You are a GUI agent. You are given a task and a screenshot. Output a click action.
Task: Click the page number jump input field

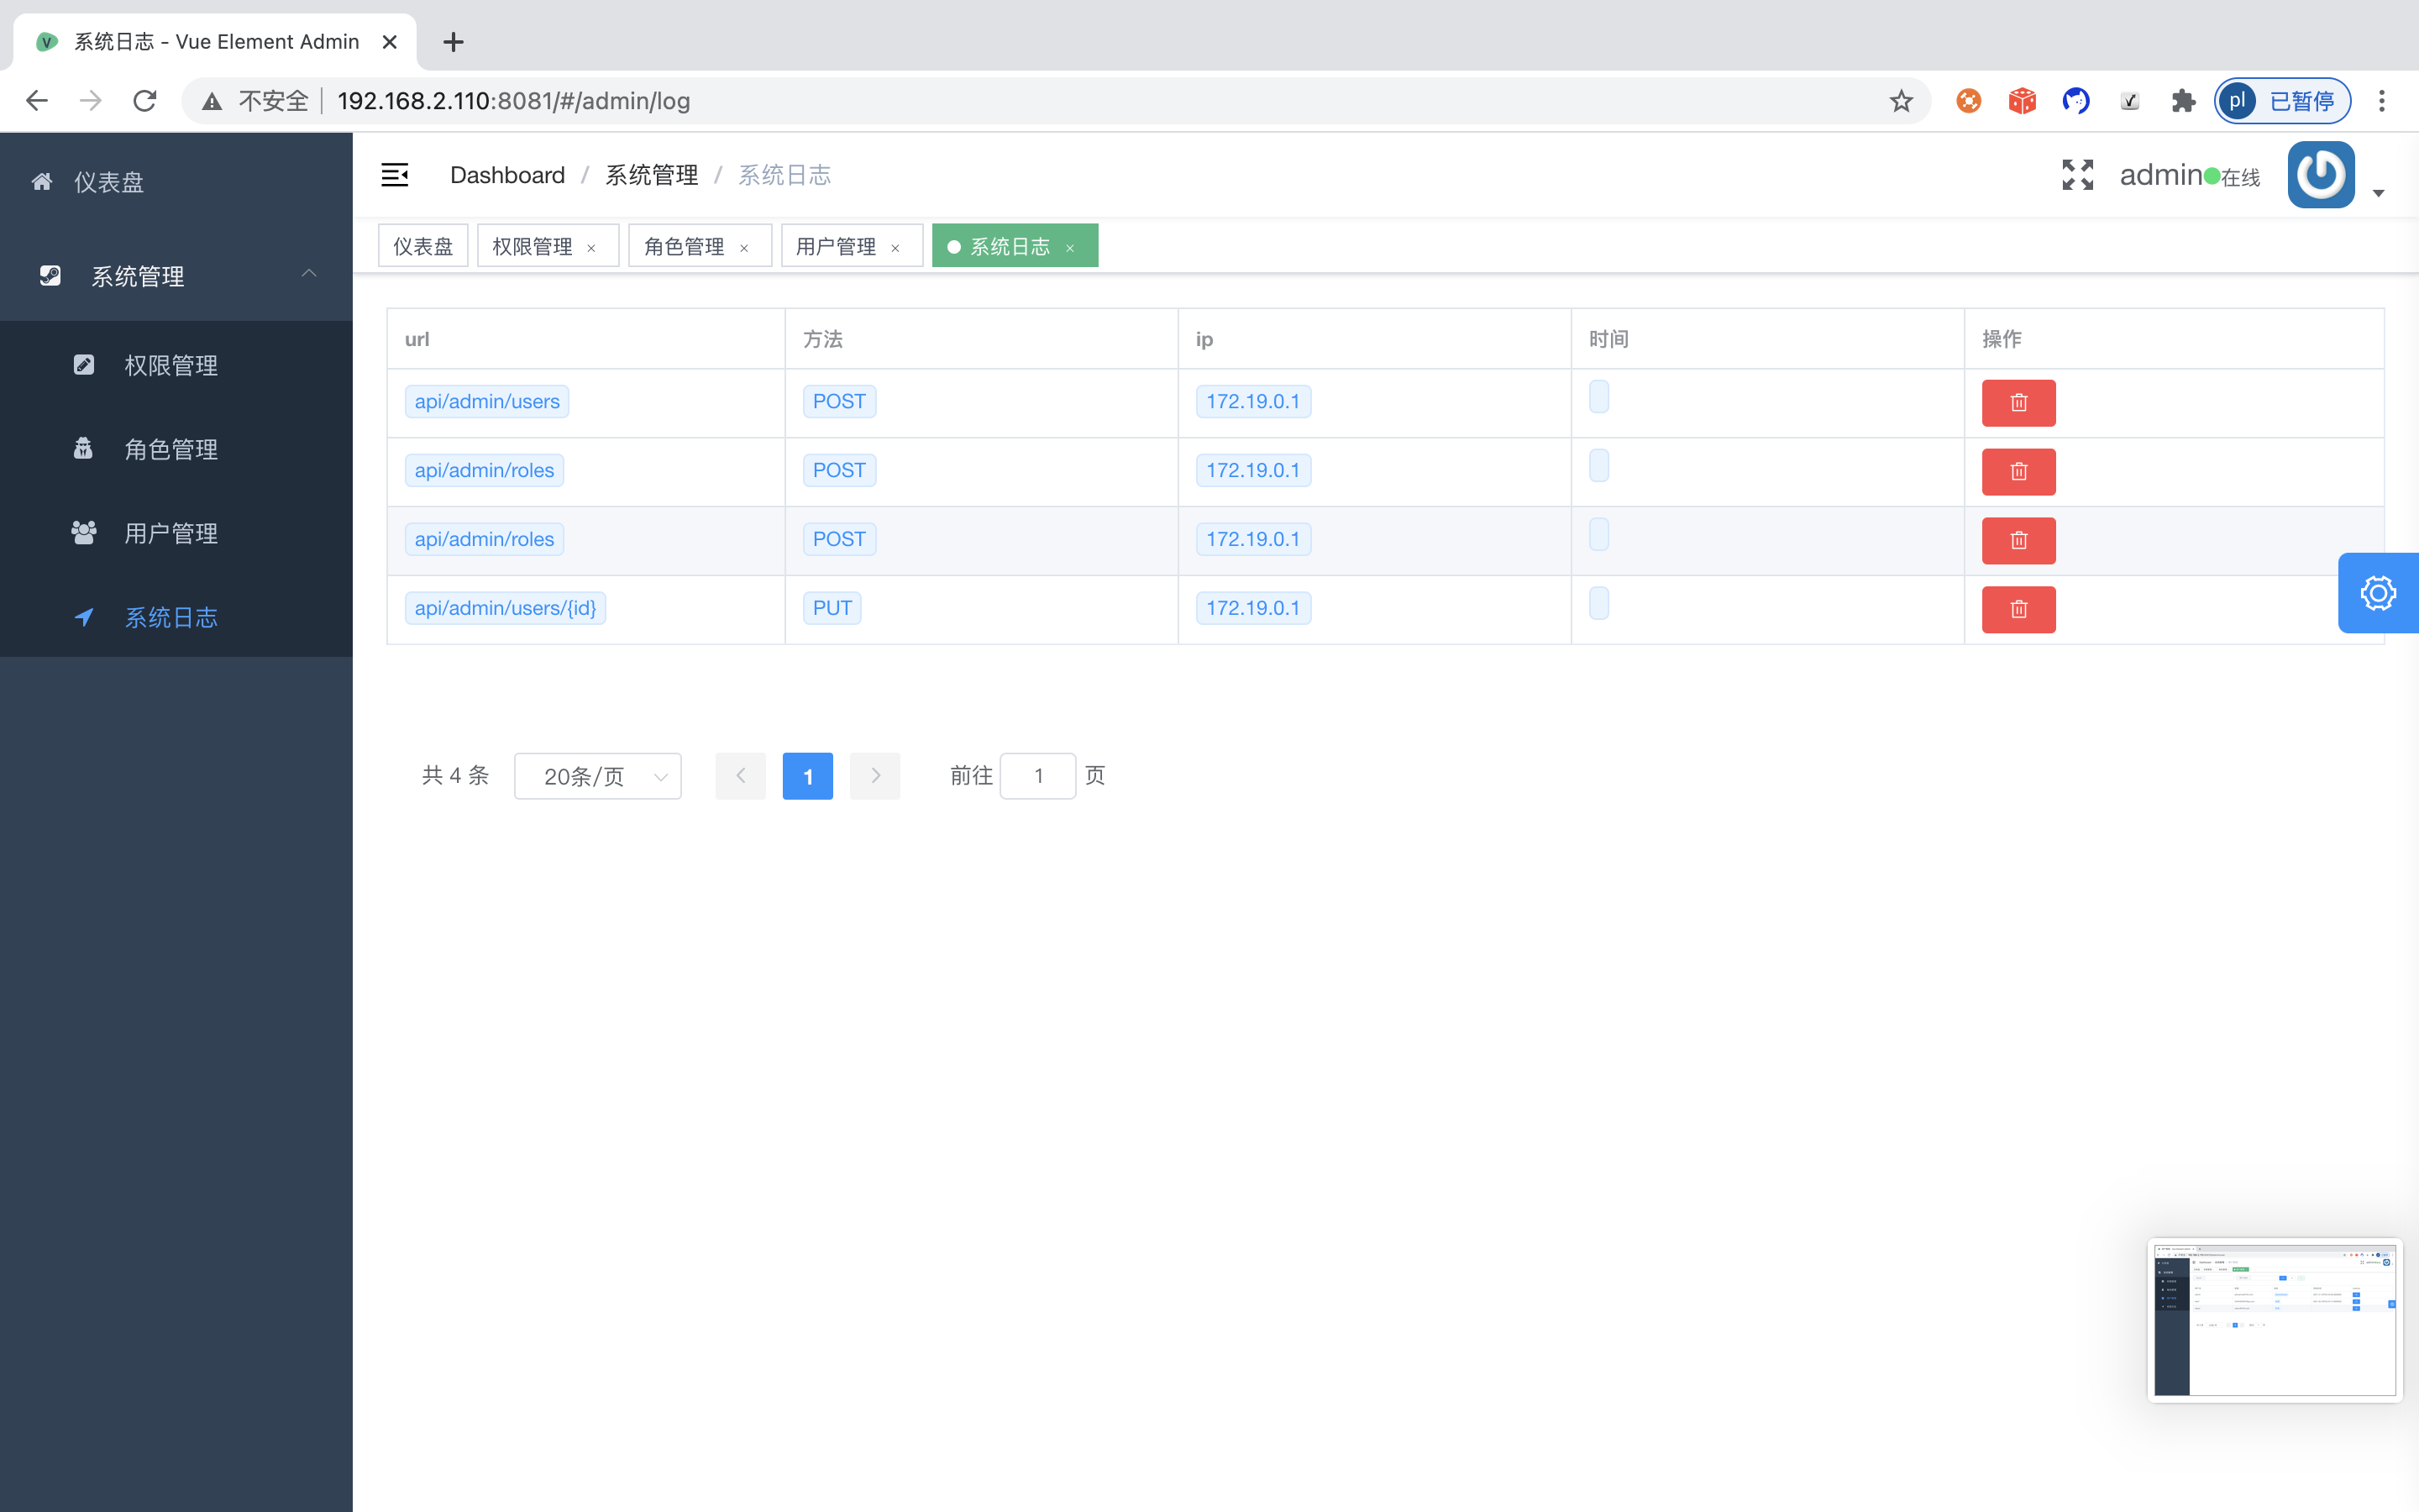[x=1037, y=776]
